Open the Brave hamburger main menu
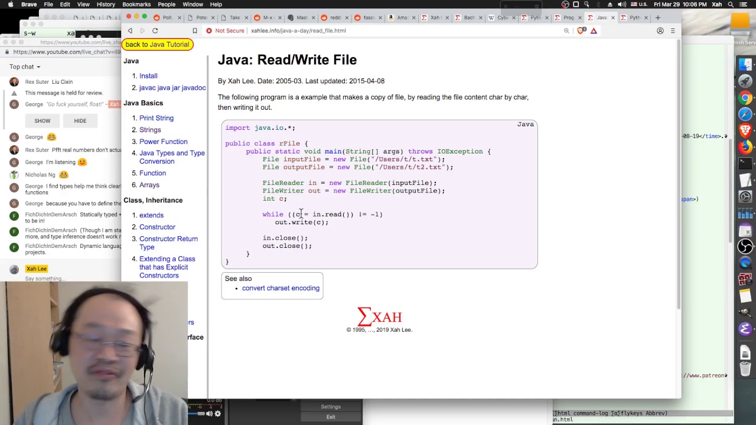The width and height of the screenshot is (756, 425). point(673,31)
